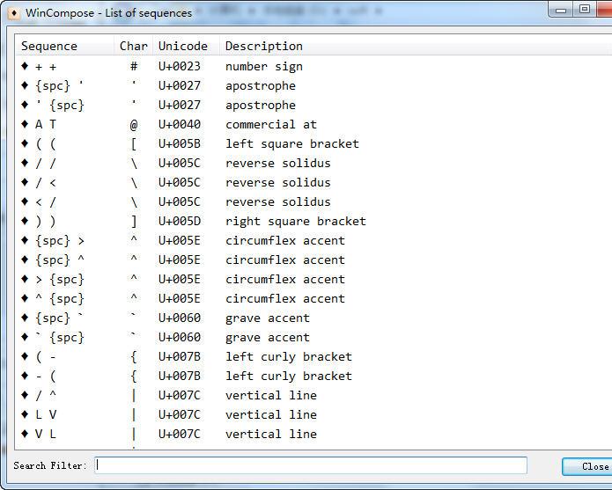Select the '/ /' reverse solidus row

point(313,163)
